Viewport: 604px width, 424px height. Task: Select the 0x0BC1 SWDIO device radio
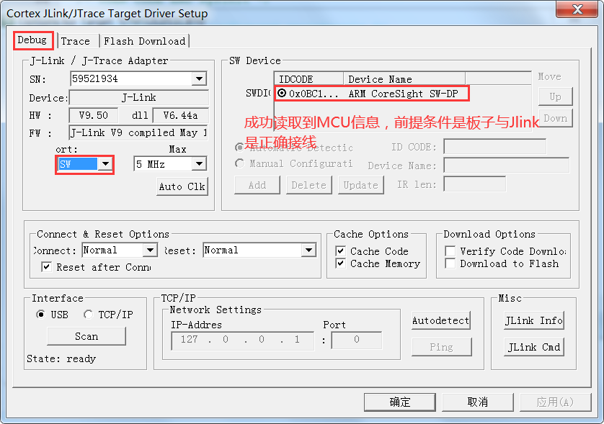[282, 93]
